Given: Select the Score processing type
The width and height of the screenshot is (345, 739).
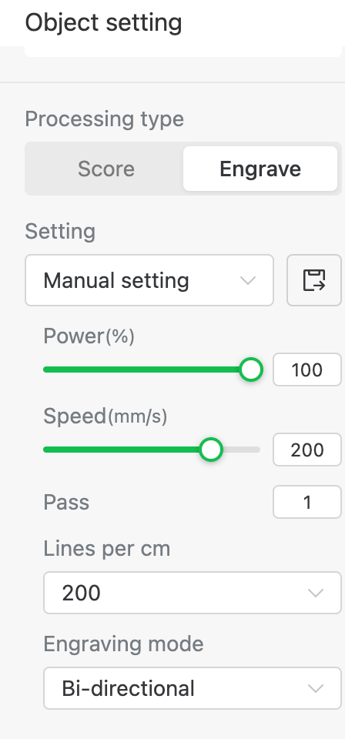Looking at the screenshot, I should (106, 169).
